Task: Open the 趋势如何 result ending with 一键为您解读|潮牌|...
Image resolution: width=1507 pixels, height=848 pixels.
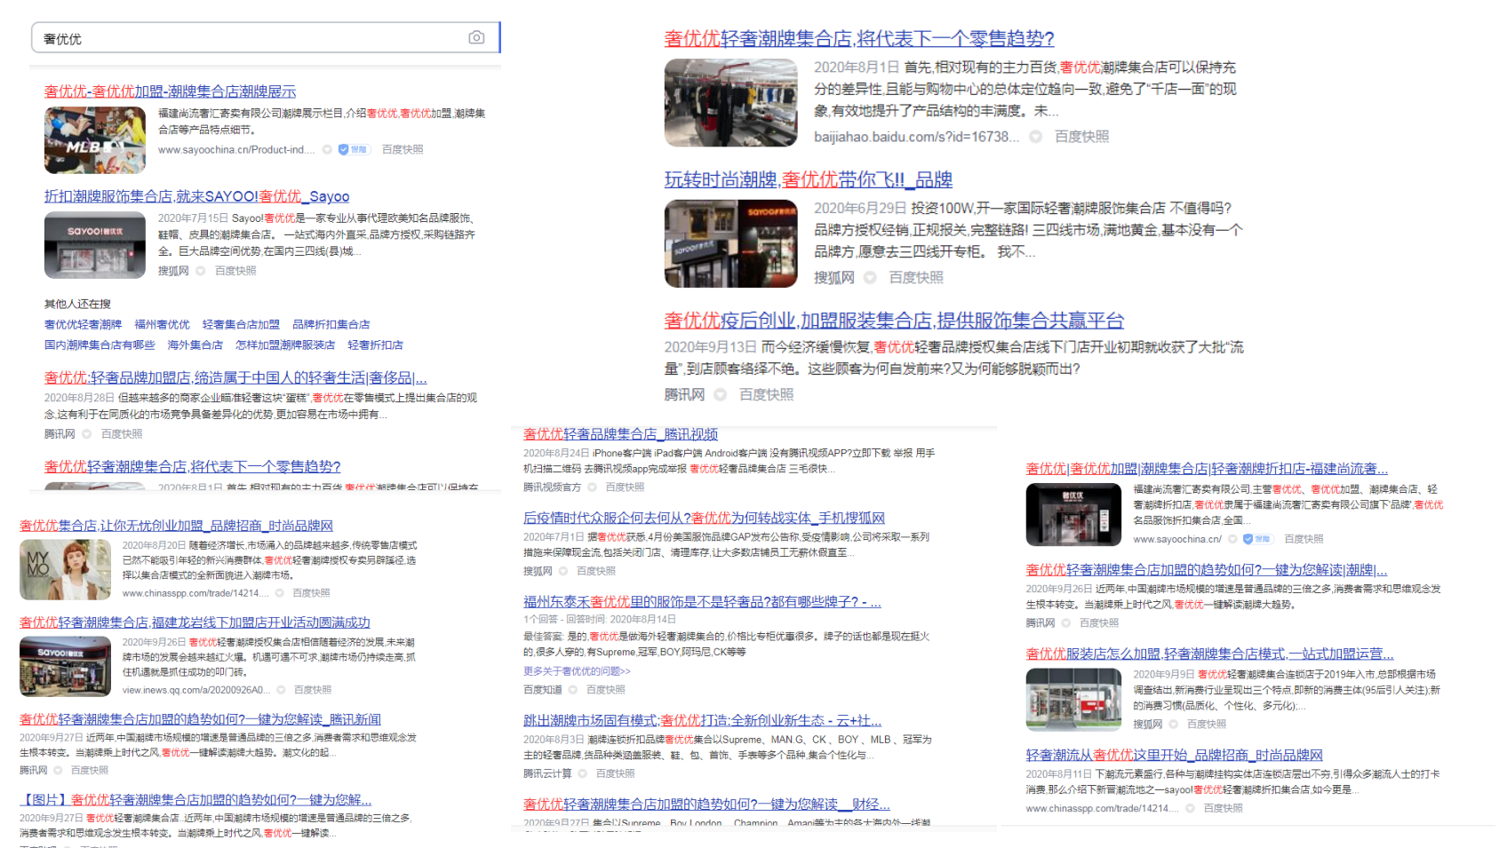Action: point(1207,570)
